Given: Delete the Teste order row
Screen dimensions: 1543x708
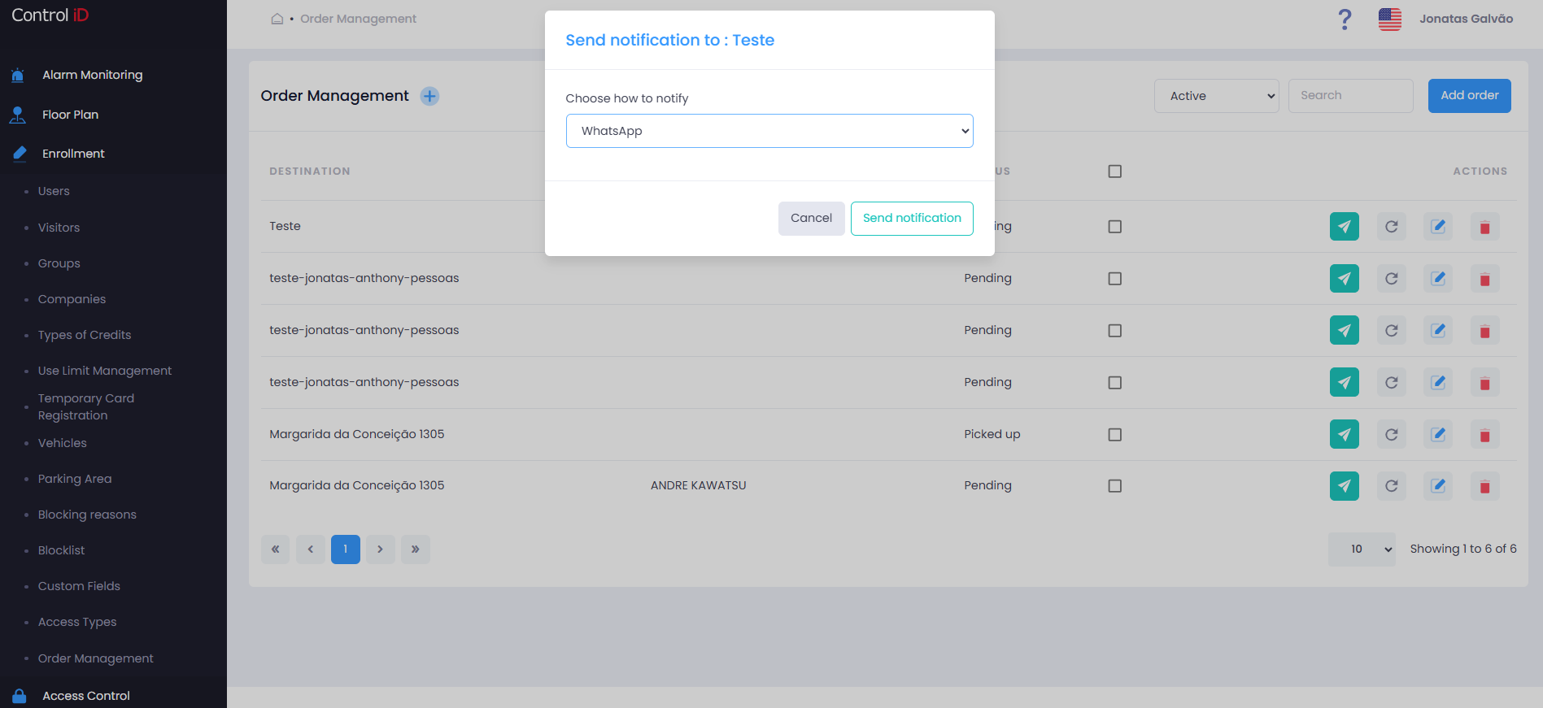Looking at the screenshot, I should tap(1485, 227).
